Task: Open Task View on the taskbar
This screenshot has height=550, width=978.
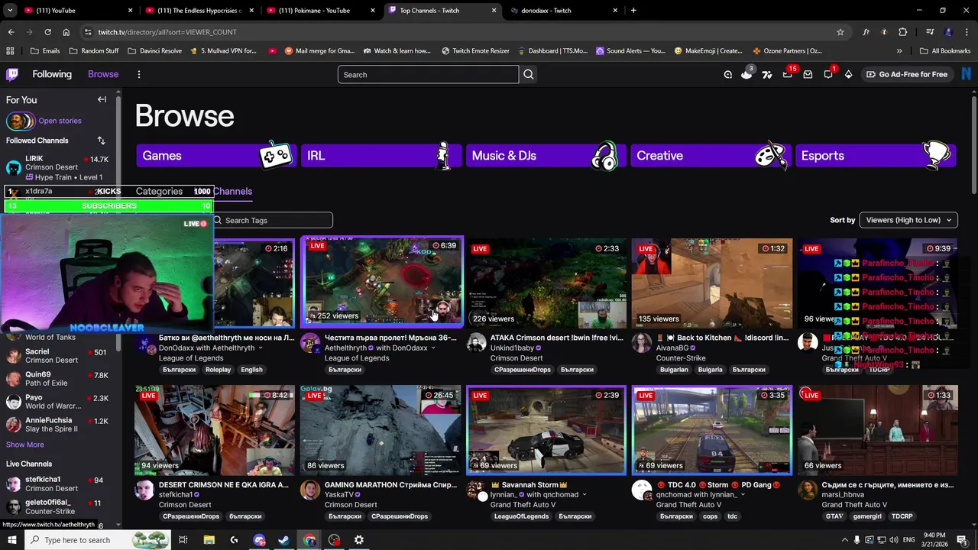Action: click(x=183, y=540)
